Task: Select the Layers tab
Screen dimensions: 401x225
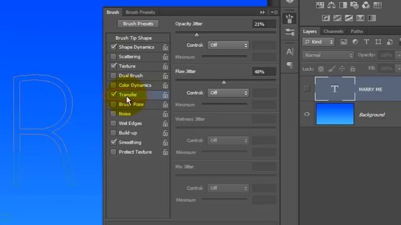Action: coord(310,31)
